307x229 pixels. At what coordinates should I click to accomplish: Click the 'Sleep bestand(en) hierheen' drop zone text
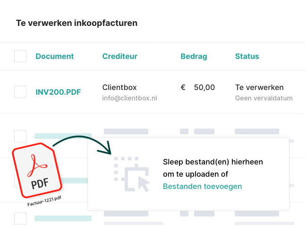213,162
